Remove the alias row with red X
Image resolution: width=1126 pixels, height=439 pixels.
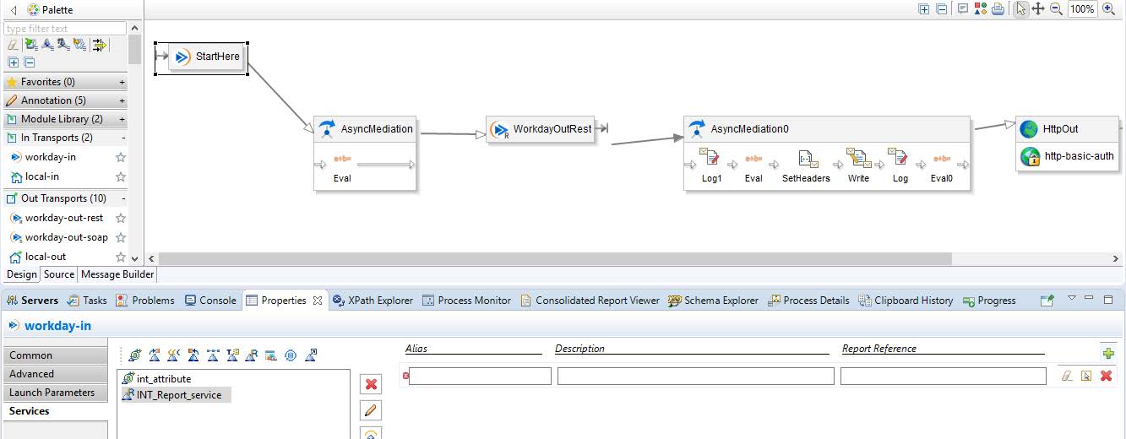point(1106,376)
